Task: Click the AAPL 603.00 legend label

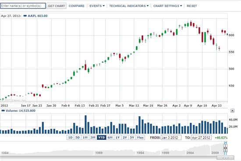Action: 38,16
